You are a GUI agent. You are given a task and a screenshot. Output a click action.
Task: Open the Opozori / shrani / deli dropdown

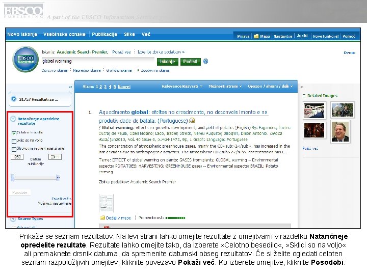[x=270, y=86]
